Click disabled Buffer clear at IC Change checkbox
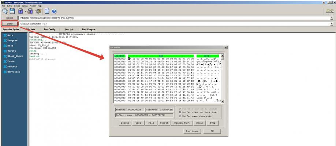This screenshot has height=146, width=336. coord(180,109)
